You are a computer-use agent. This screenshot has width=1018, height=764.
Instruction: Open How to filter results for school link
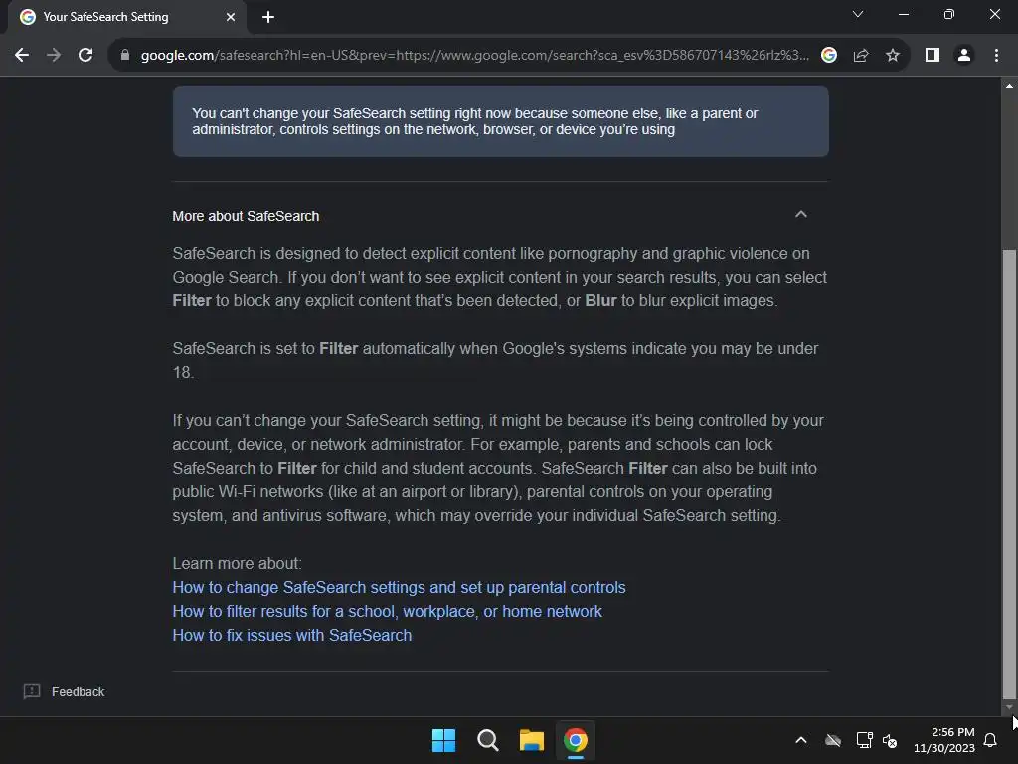(388, 612)
